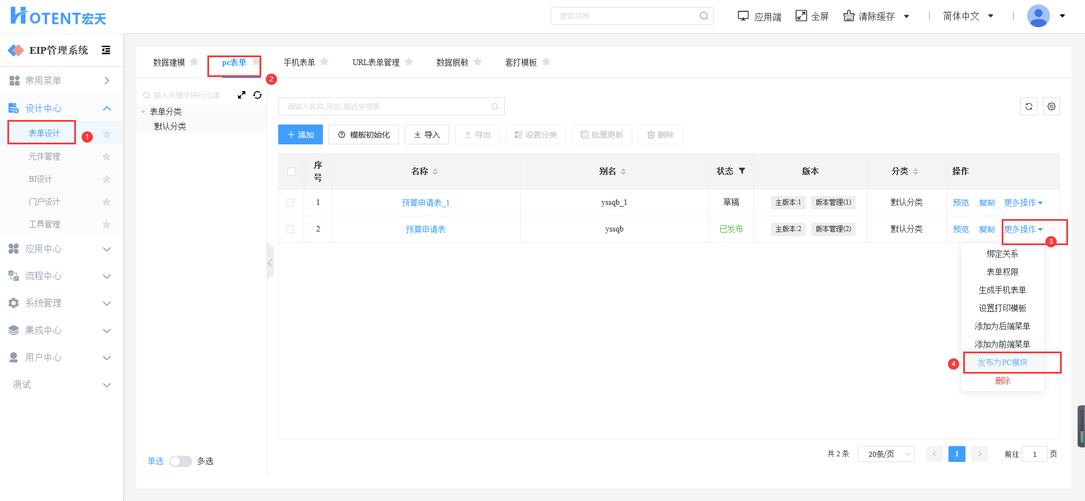Open the user avatar profile icon

click(1038, 16)
